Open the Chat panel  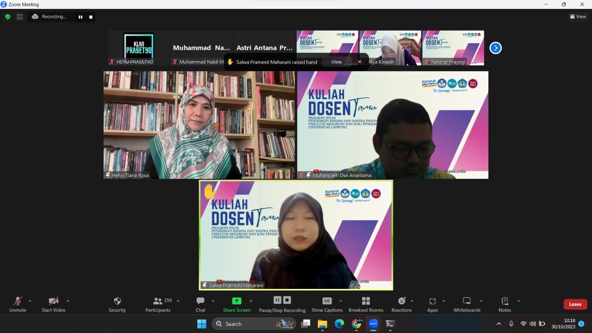(201, 304)
